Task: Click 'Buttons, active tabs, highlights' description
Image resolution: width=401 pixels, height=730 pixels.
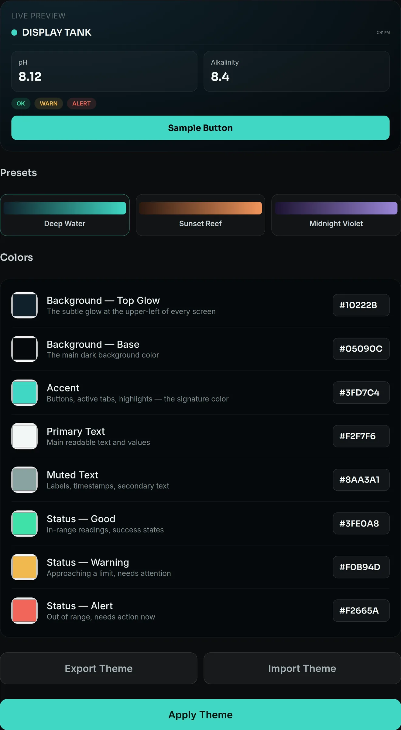Action: coord(138,399)
